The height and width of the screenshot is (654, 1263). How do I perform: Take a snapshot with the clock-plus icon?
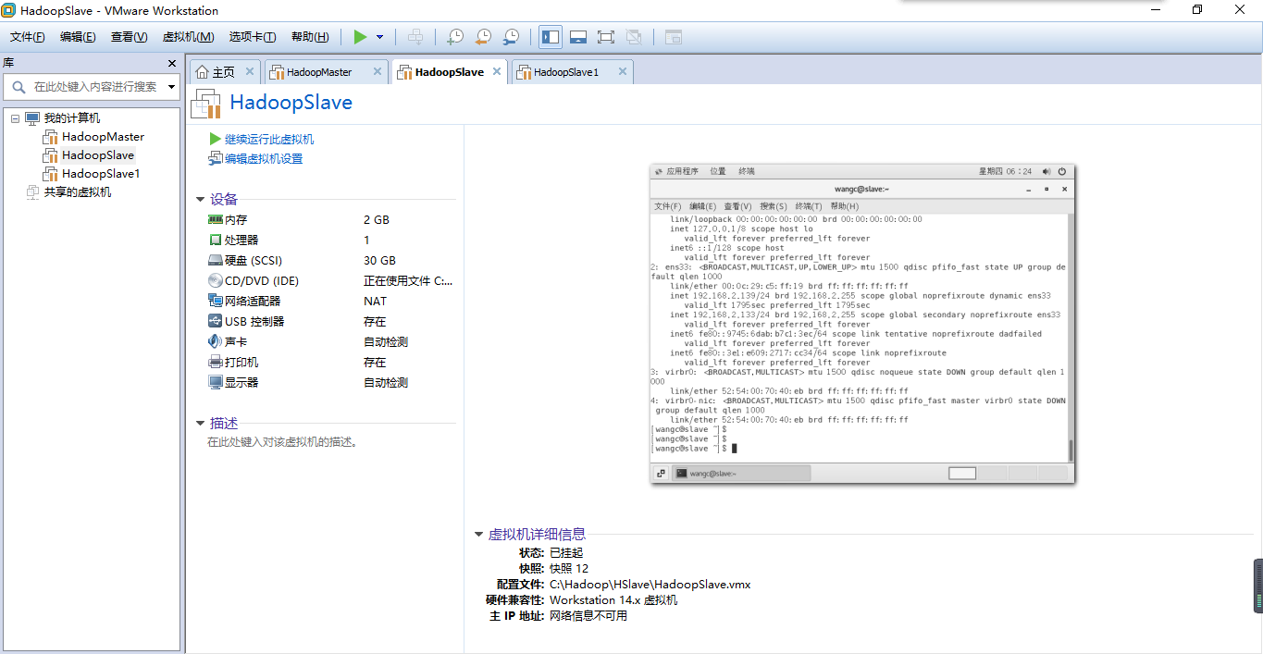point(454,37)
